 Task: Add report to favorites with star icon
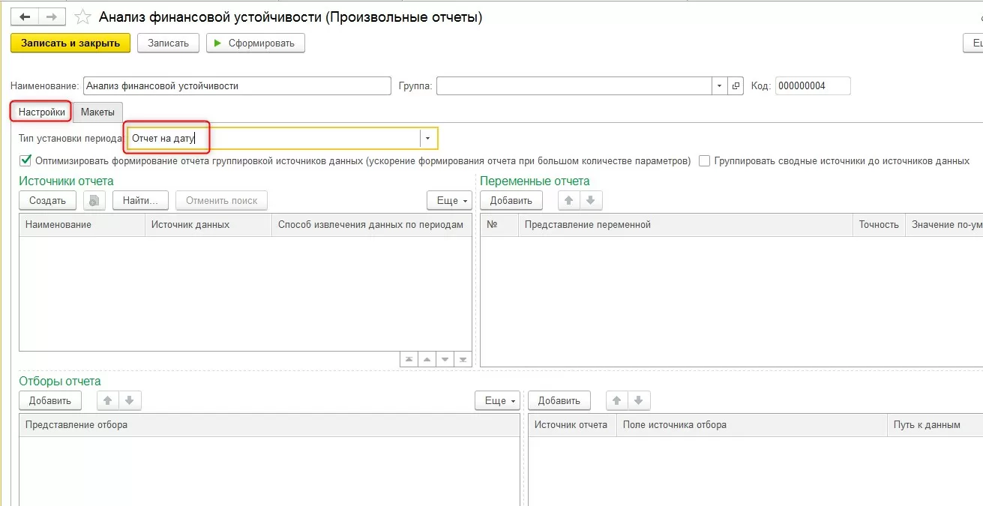click(83, 17)
